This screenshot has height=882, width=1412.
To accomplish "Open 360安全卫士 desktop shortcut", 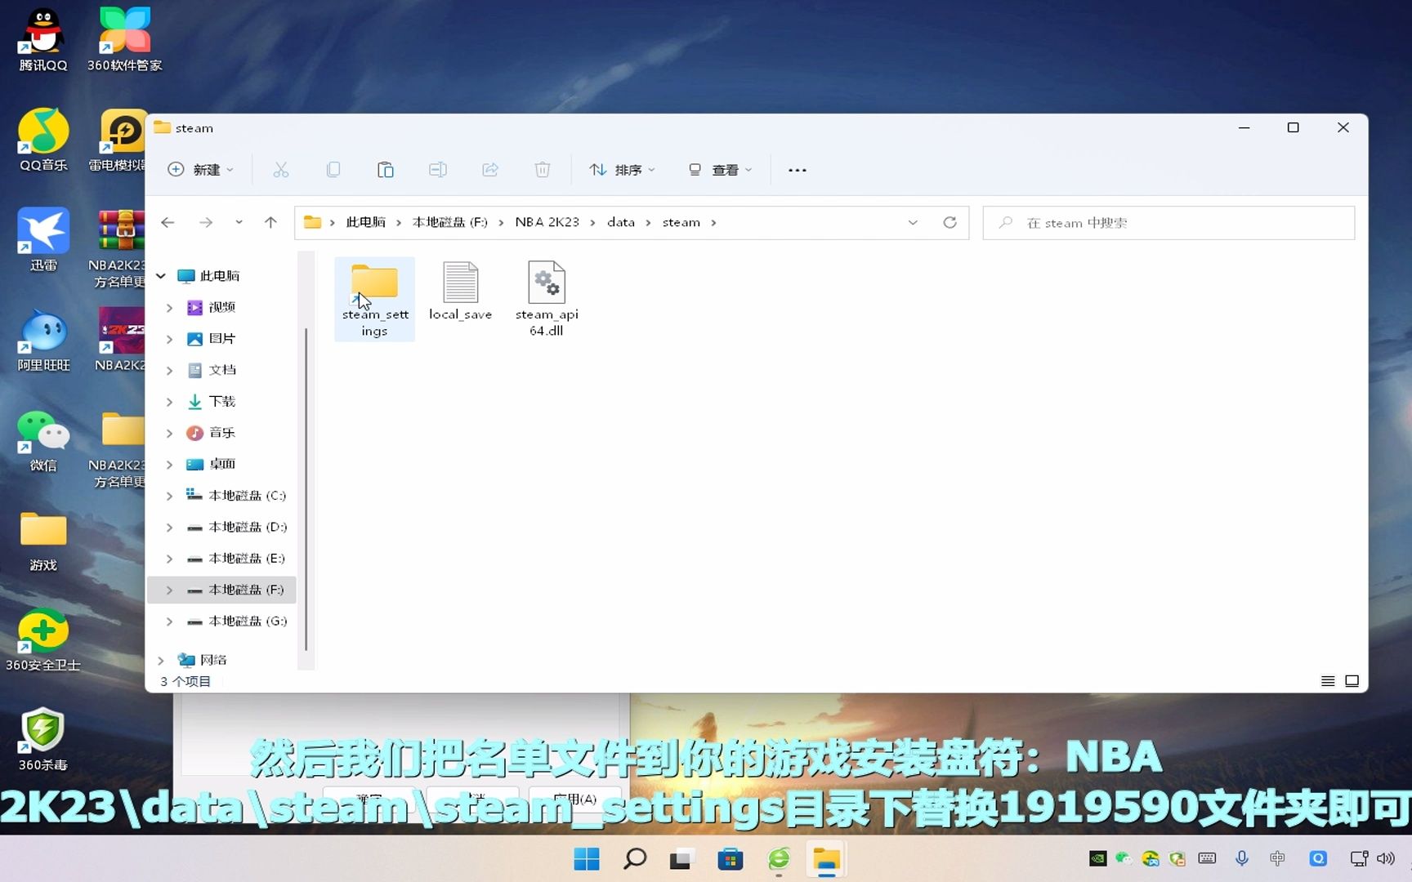I will point(43,640).
